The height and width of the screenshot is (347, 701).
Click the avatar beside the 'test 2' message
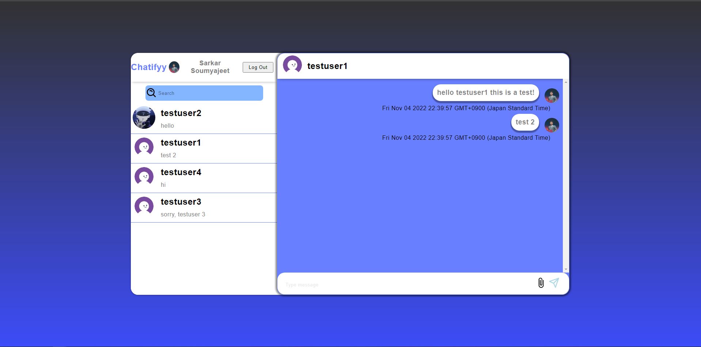point(552,125)
